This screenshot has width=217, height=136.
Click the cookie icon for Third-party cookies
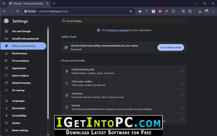pyautogui.click(x=67, y=83)
